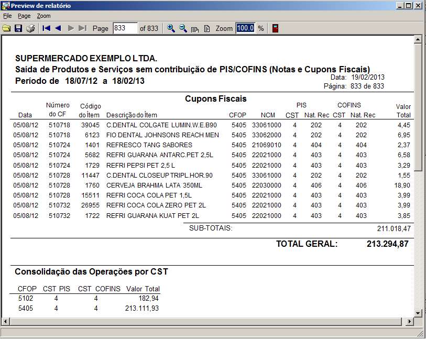Image resolution: width=426 pixels, height=339 pixels.
Task: Save the report using the floppy disk icon
Action: (18, 28)
